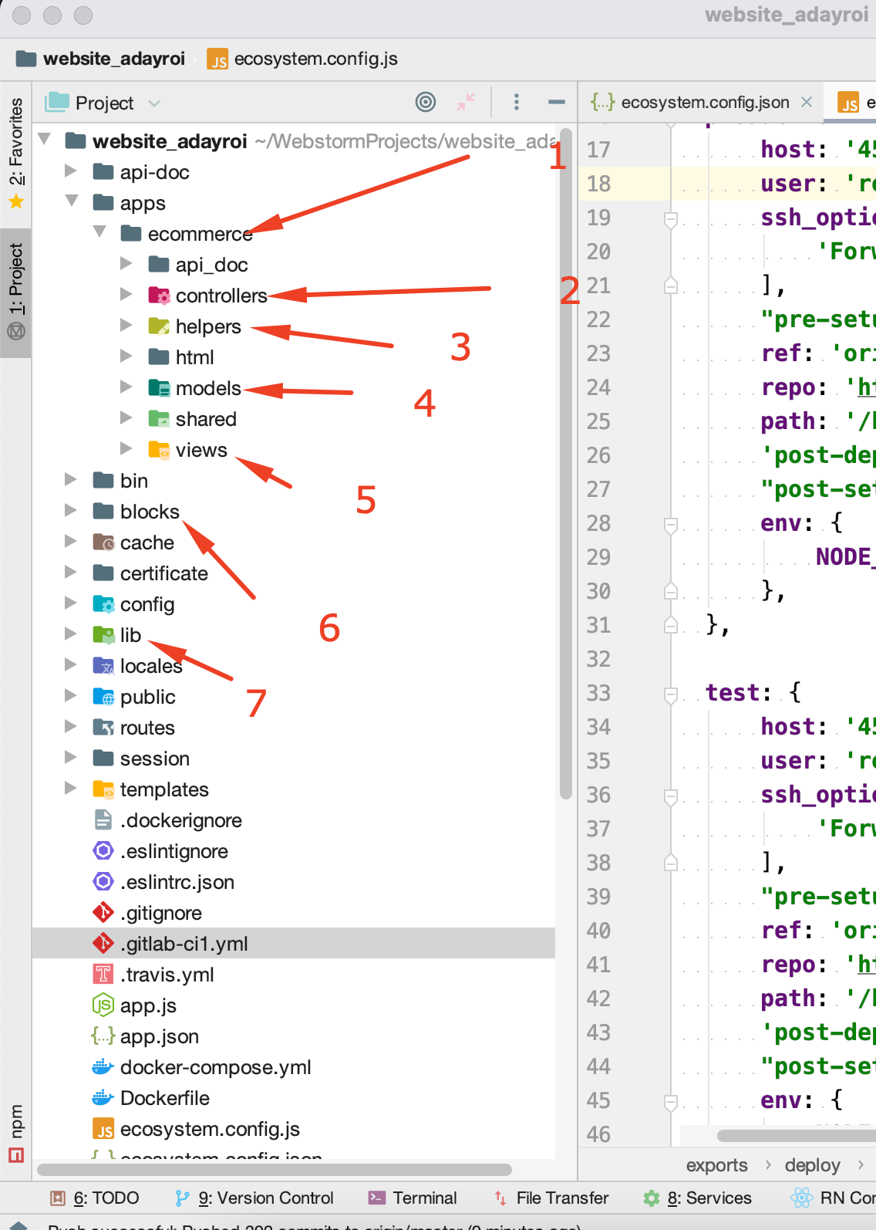Collapse the apps folder
The width and height of the screenshot is (876, 1230).
(x=72, y=201)
